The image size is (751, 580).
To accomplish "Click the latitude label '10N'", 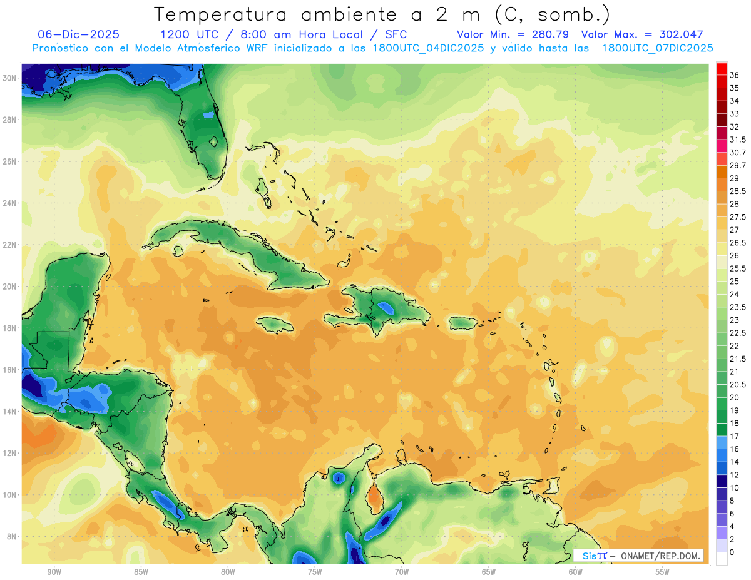I will (10, 495).
